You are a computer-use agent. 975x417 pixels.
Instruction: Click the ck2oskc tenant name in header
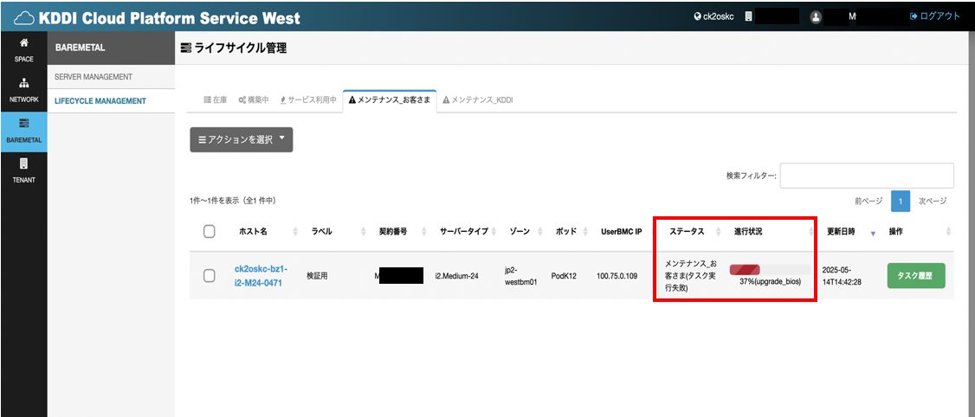pos(718,16)
